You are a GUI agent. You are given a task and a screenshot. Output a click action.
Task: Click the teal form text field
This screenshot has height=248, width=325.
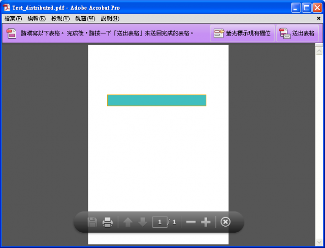coord(156,100)
